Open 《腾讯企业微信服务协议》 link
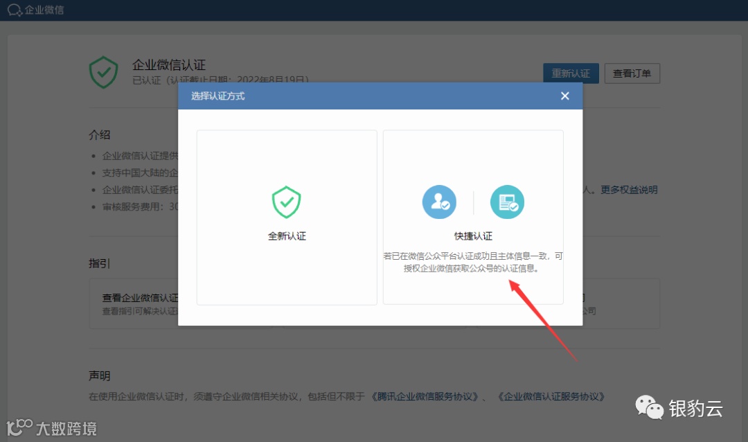 [x=425, y=397]
